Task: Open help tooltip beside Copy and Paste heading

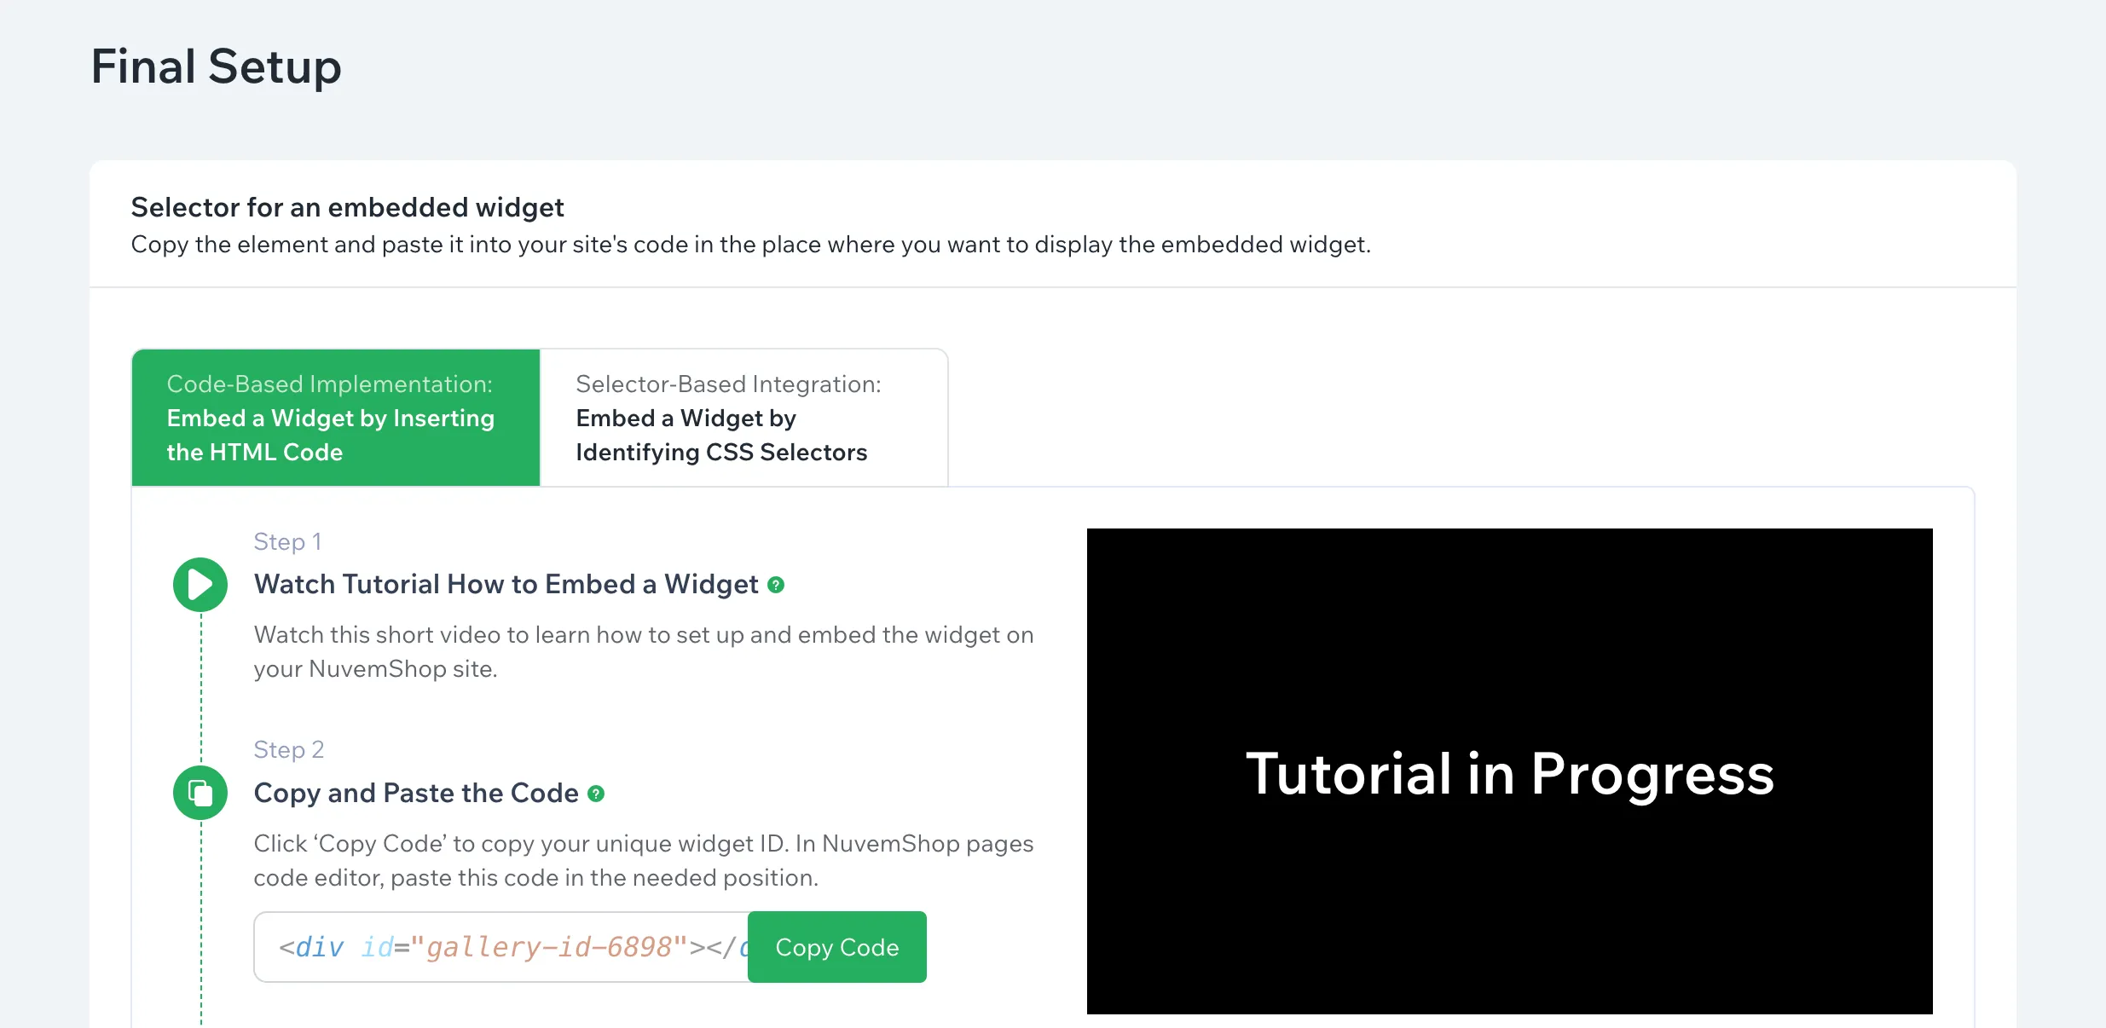Action: click(596, 794)
